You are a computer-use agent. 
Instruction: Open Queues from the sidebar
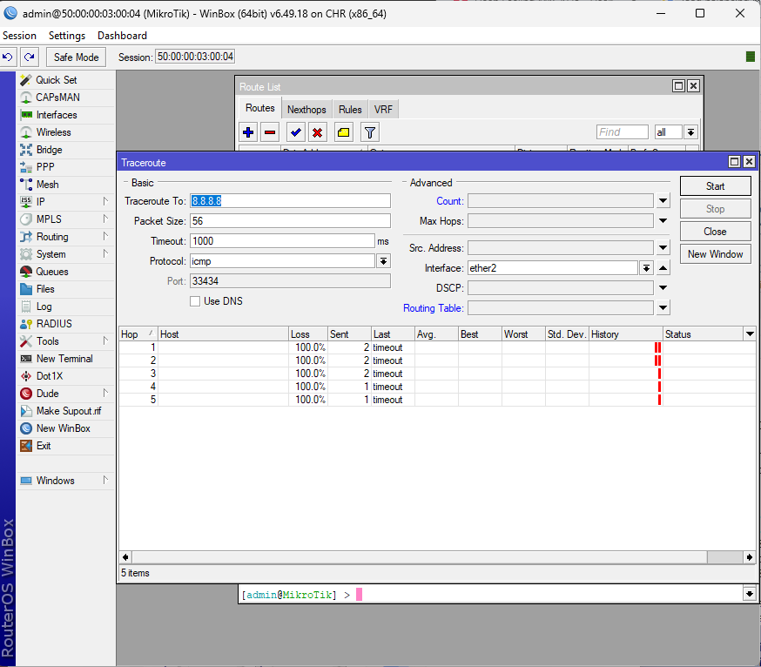[51, 272]
